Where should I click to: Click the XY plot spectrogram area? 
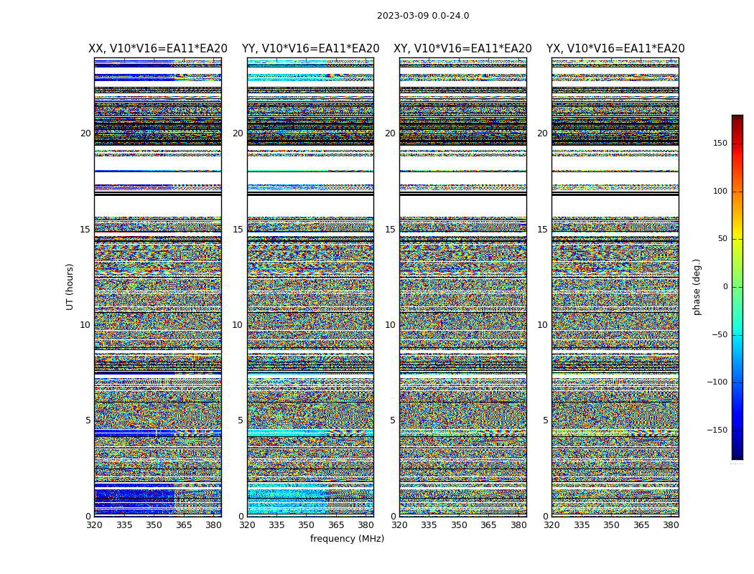(x=463, y=287)
